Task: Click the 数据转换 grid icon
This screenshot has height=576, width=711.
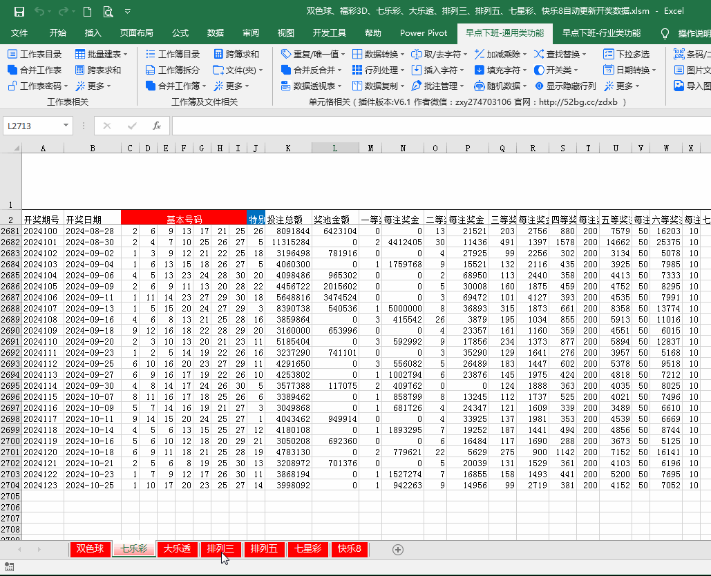Action: point(357,55)
